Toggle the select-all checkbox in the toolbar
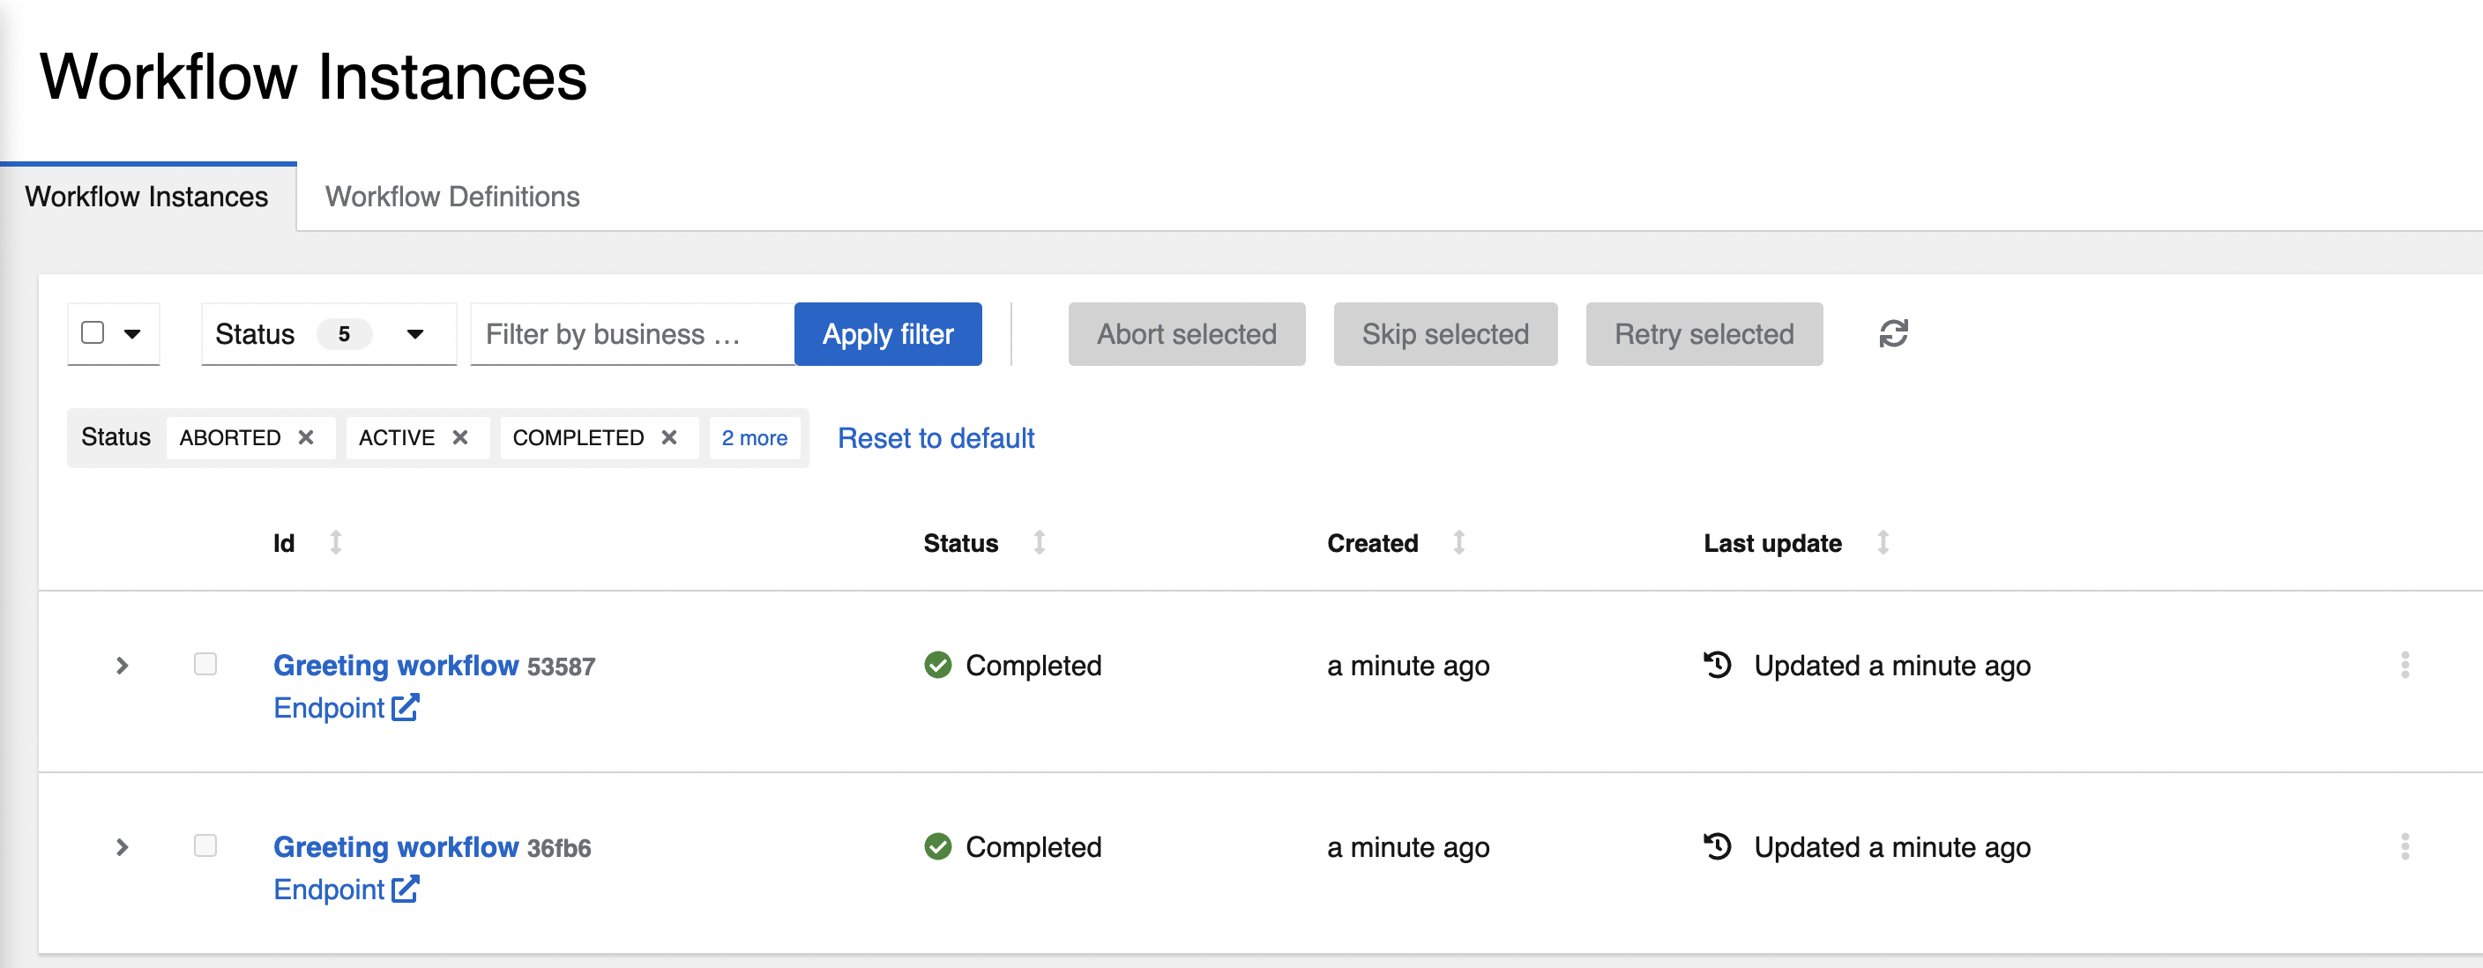The height and width of the screenshot is (968, 2483). pyautogui.click(x=93, y=332)
